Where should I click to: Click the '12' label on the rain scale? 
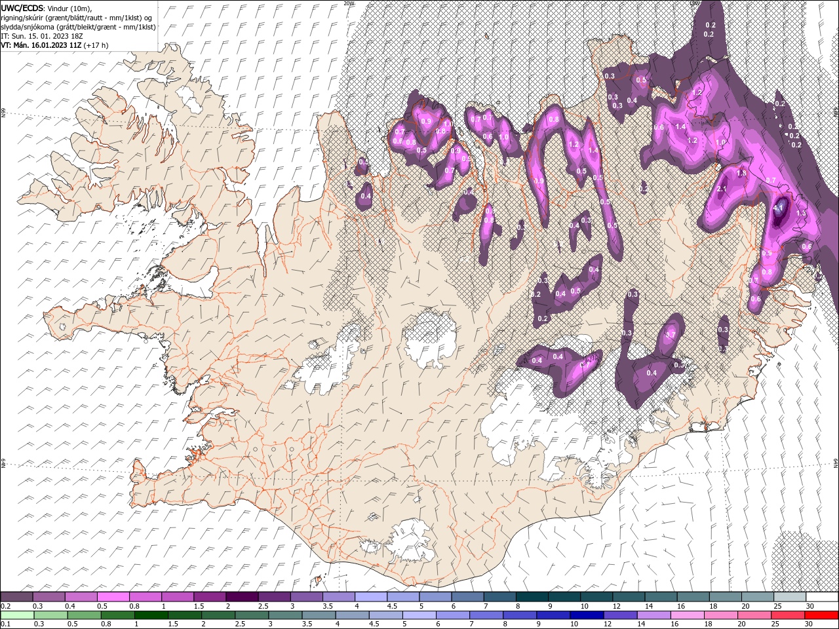point(609,624)
